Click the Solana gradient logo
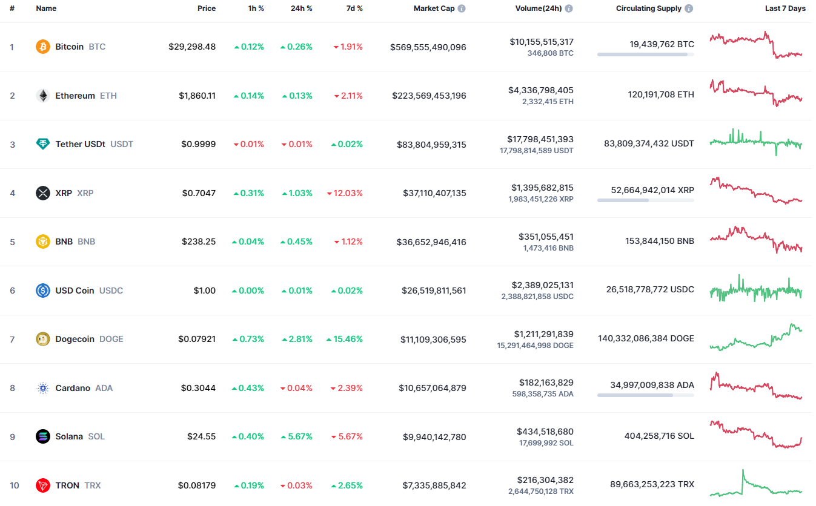 (42, 436)
